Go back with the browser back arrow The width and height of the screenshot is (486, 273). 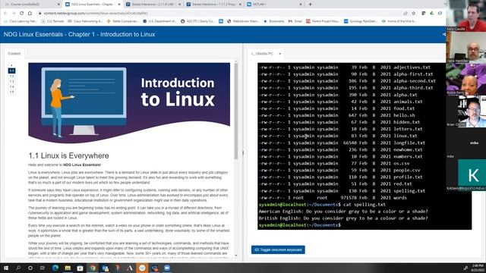(x=5, y=14)
